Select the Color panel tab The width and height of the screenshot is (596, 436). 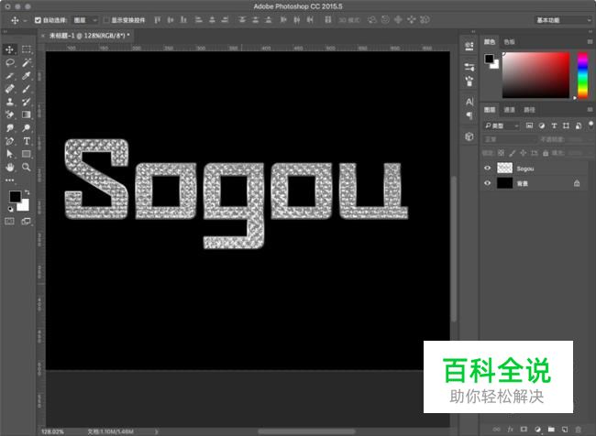click(x=490, y=42)
